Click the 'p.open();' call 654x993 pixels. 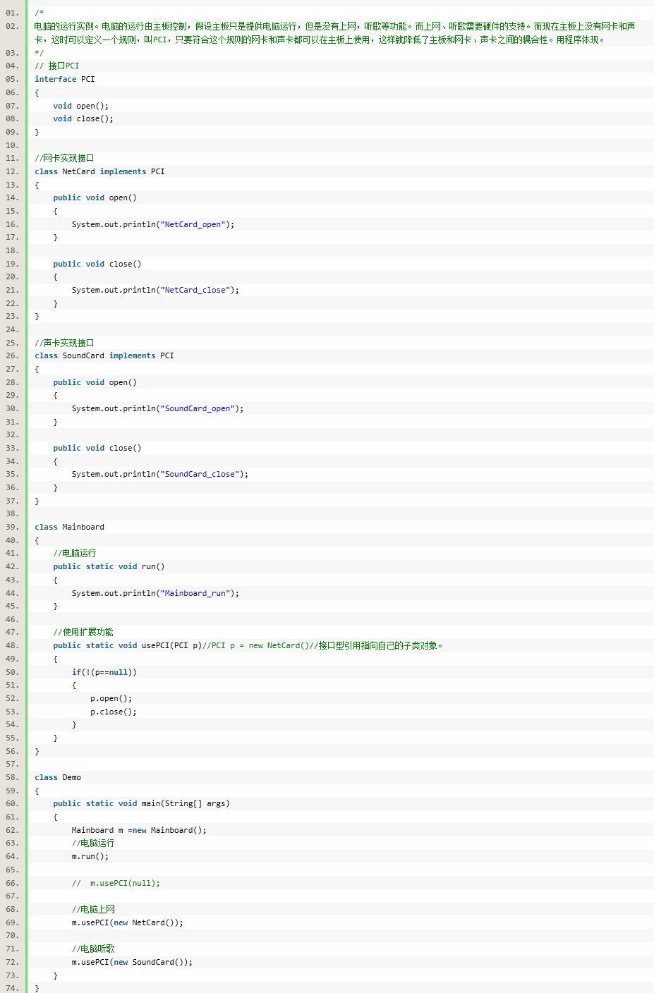pos(111,698)
